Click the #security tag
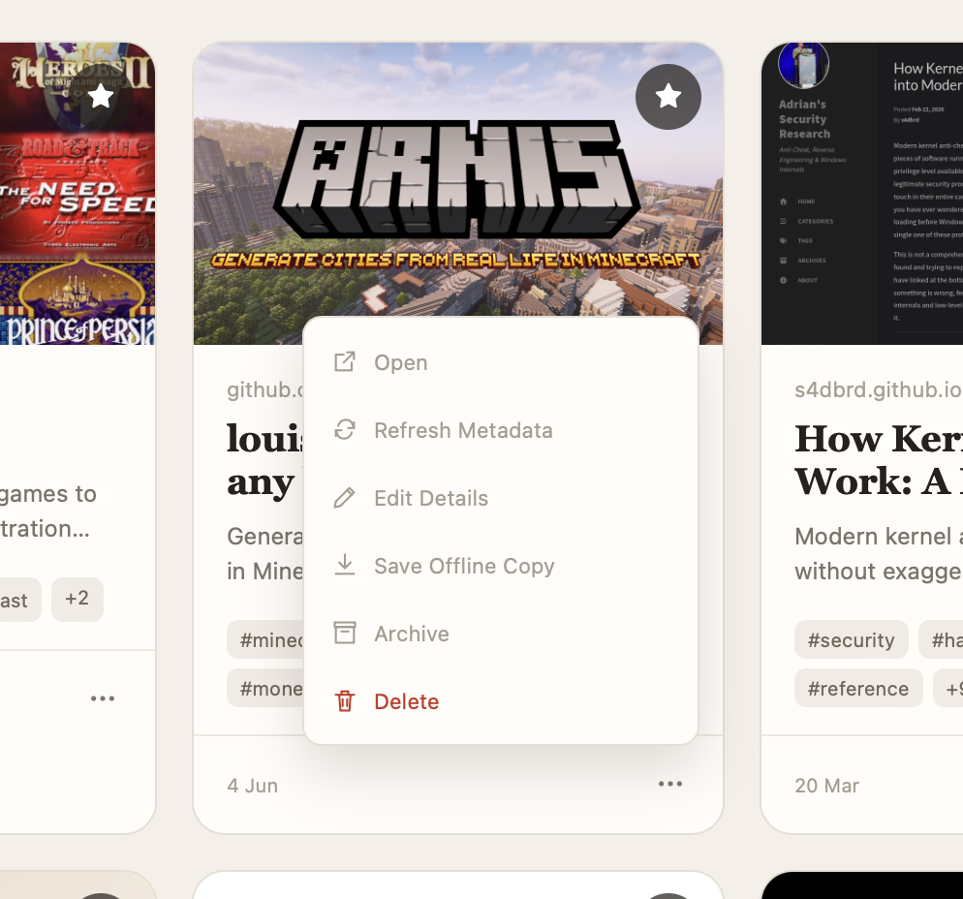 click(852, 640)
